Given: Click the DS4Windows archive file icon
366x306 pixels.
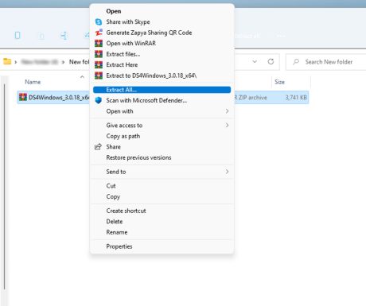Looking at the screenshot, I should click(x=23, y=97).
